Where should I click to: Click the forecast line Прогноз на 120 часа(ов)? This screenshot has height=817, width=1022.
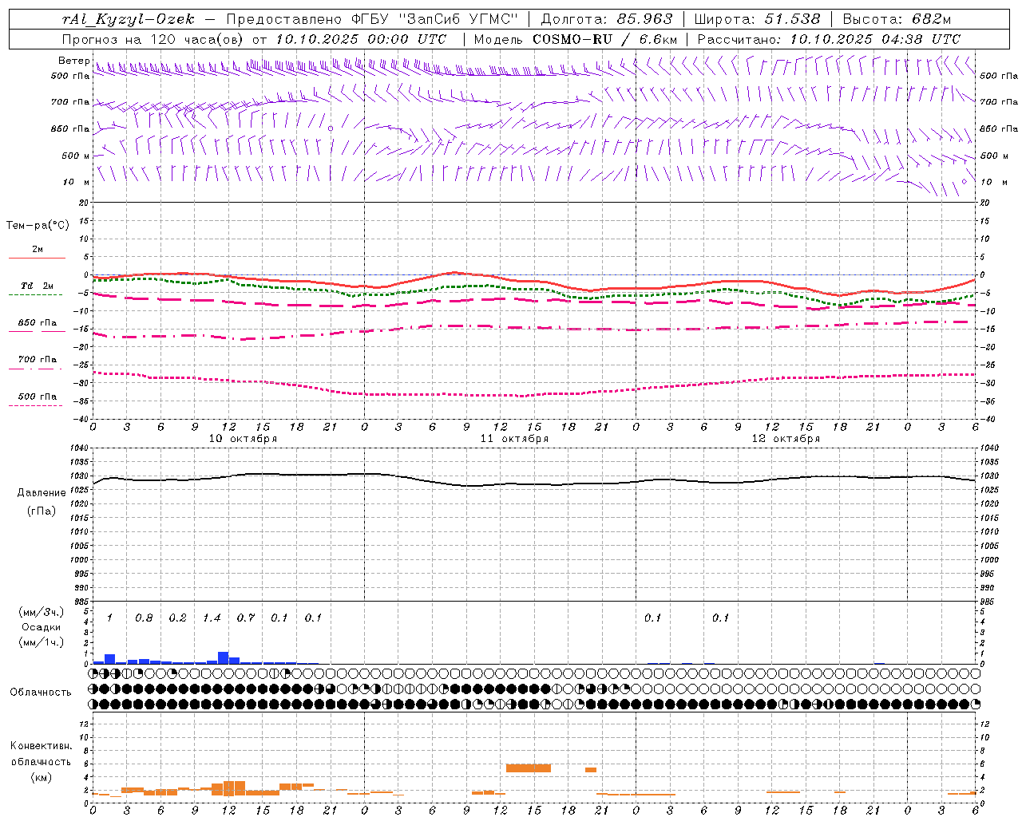[x=154, y=39]
